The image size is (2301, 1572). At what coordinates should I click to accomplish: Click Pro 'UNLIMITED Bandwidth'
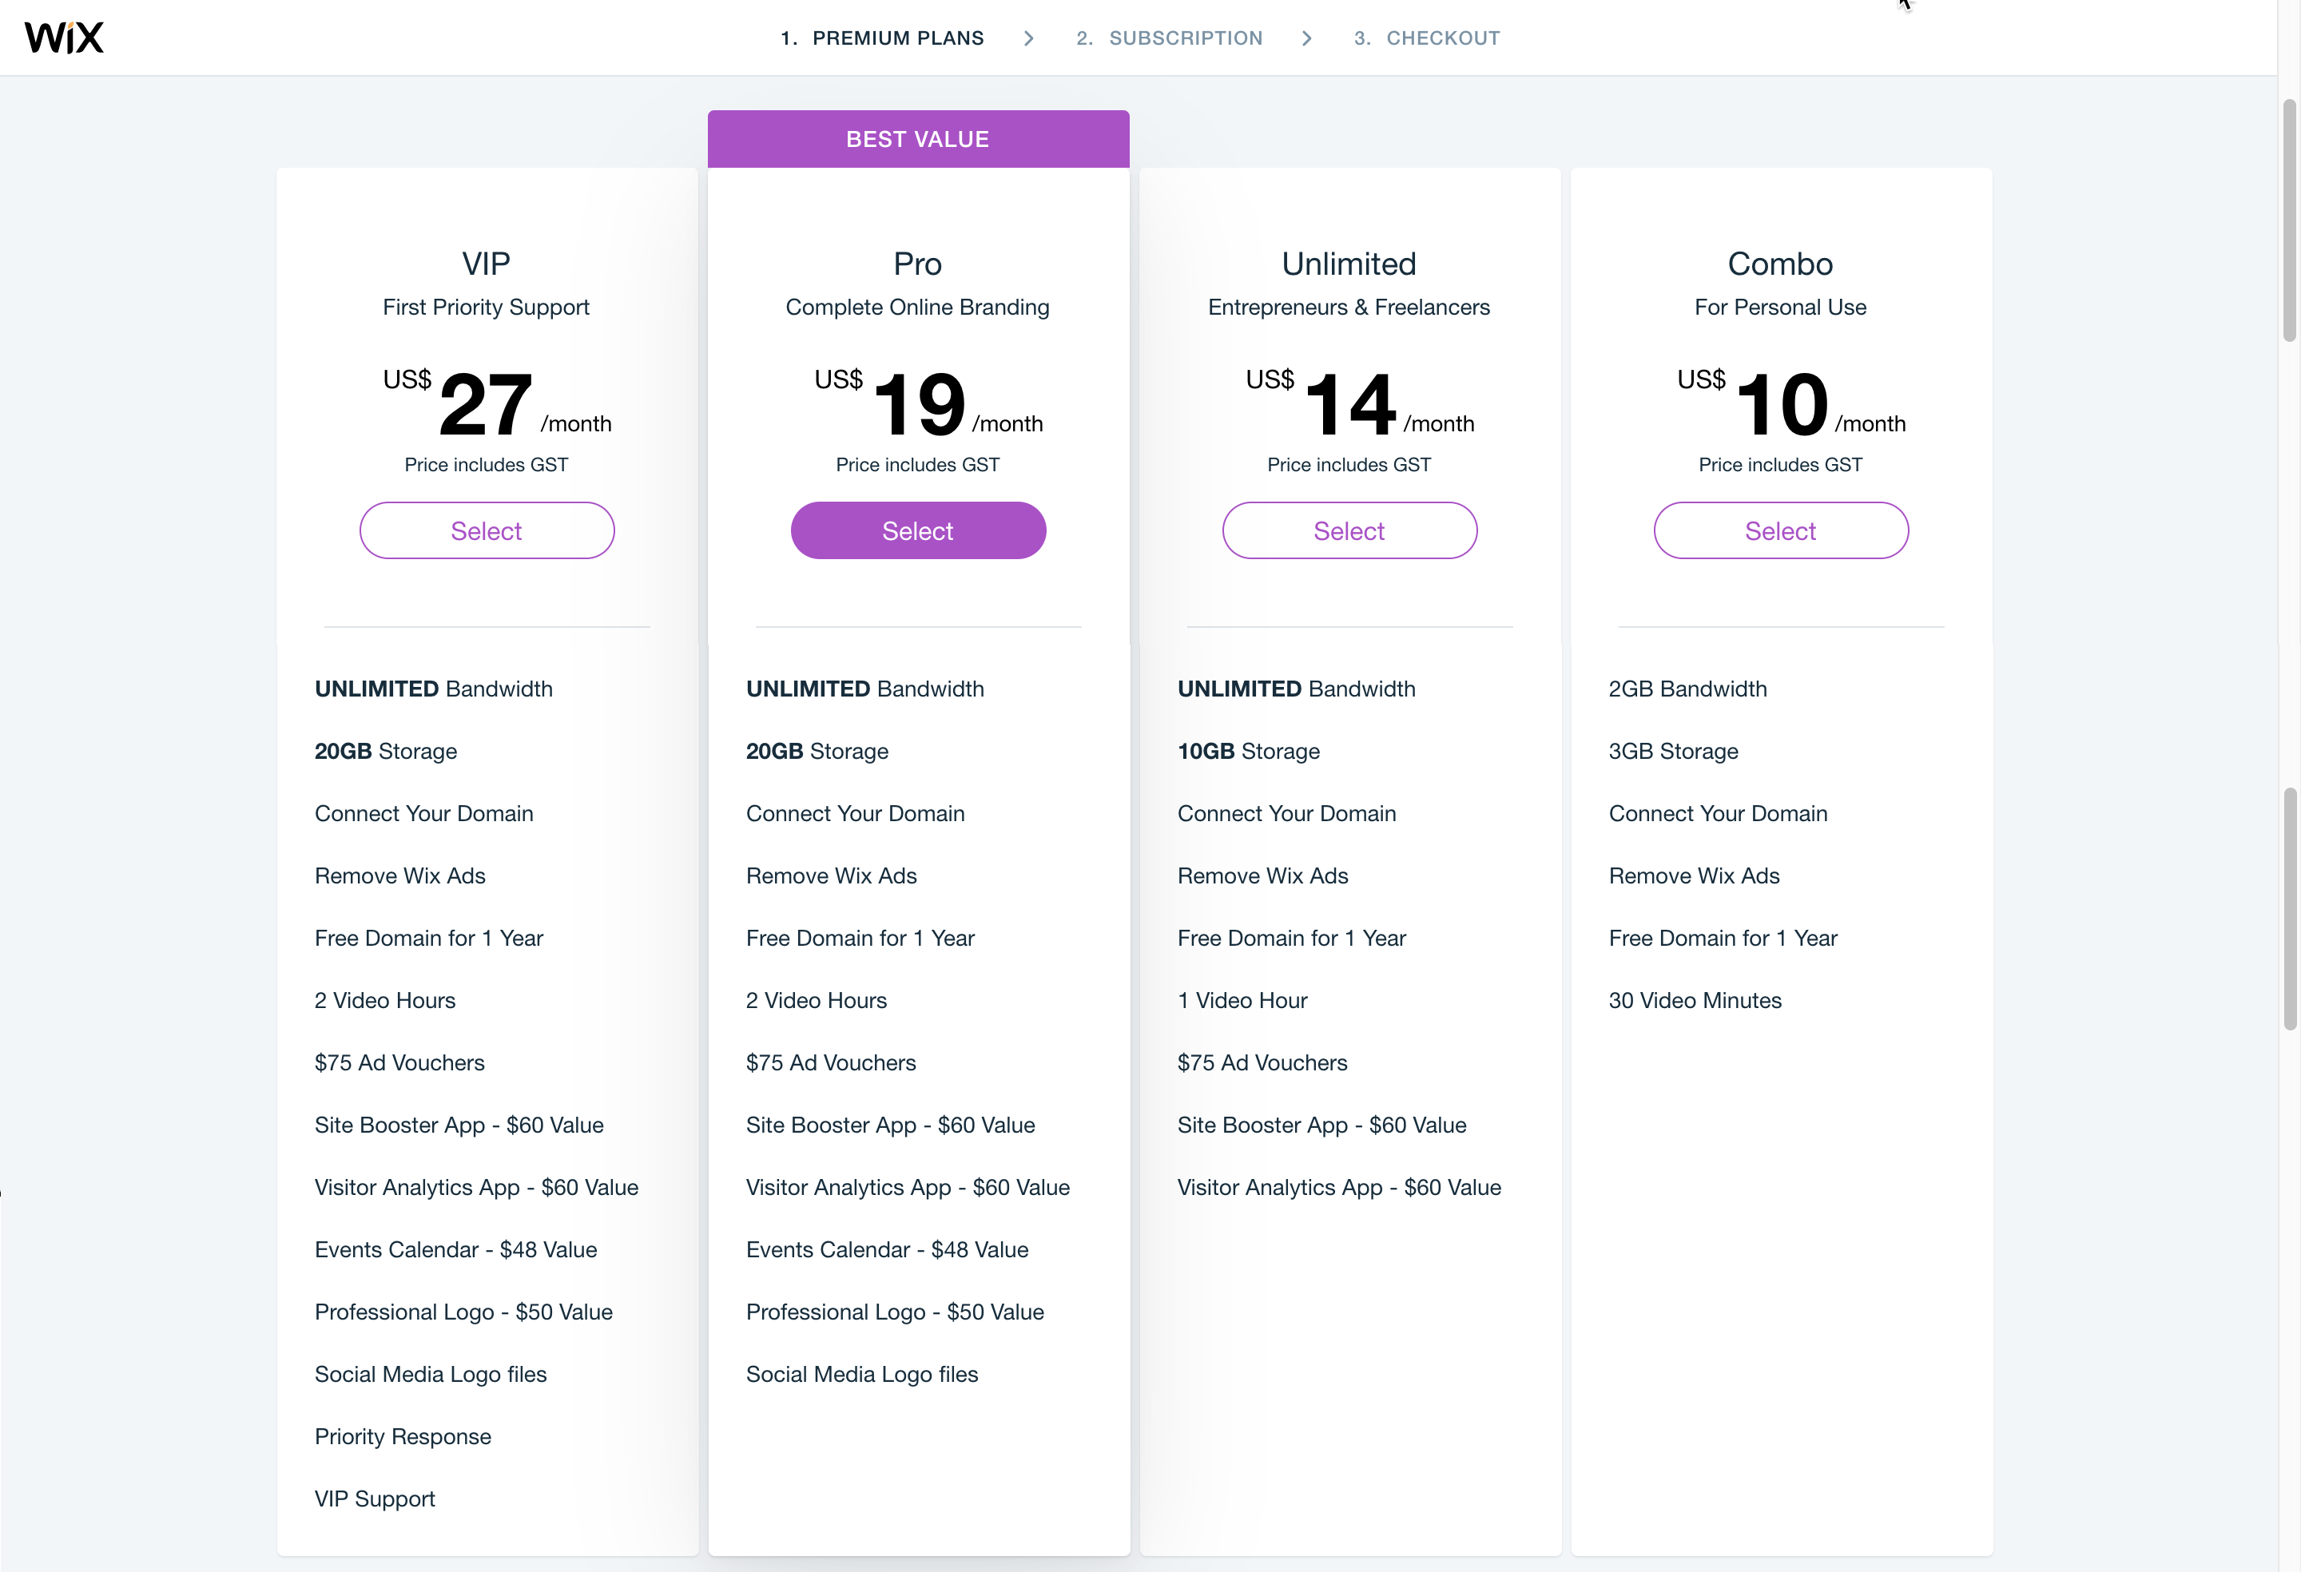(x=865, y=688)
